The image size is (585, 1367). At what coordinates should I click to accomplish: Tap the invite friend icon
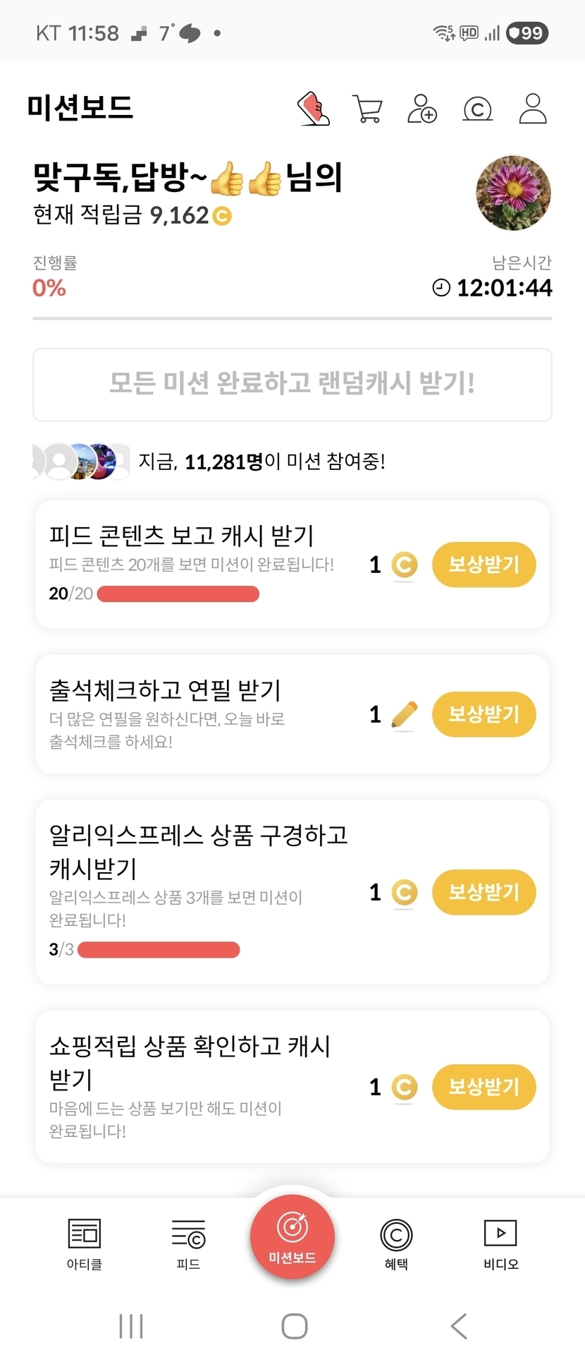421,109
